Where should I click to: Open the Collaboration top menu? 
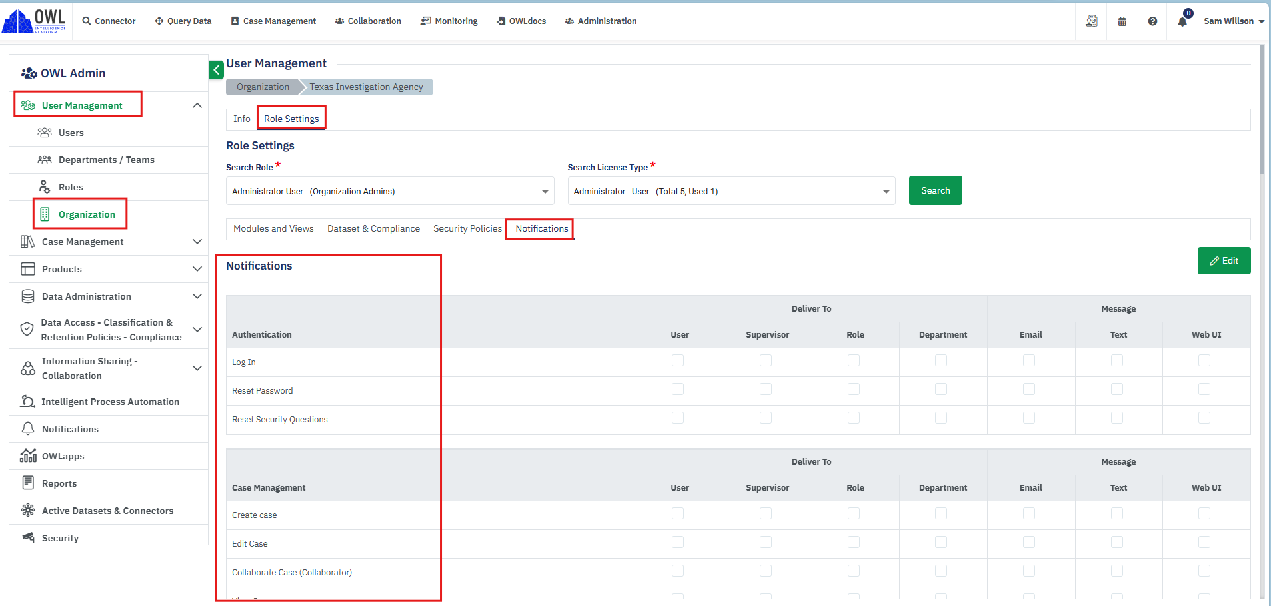(x=368, y=21)
